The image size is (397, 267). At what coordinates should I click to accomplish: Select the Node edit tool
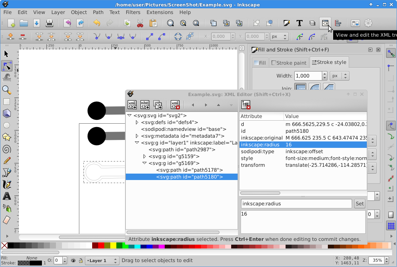tap(6, 66)
